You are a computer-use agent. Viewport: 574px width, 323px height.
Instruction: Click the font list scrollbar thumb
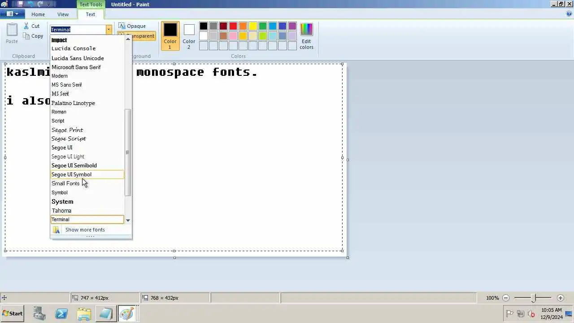(128, 153)
